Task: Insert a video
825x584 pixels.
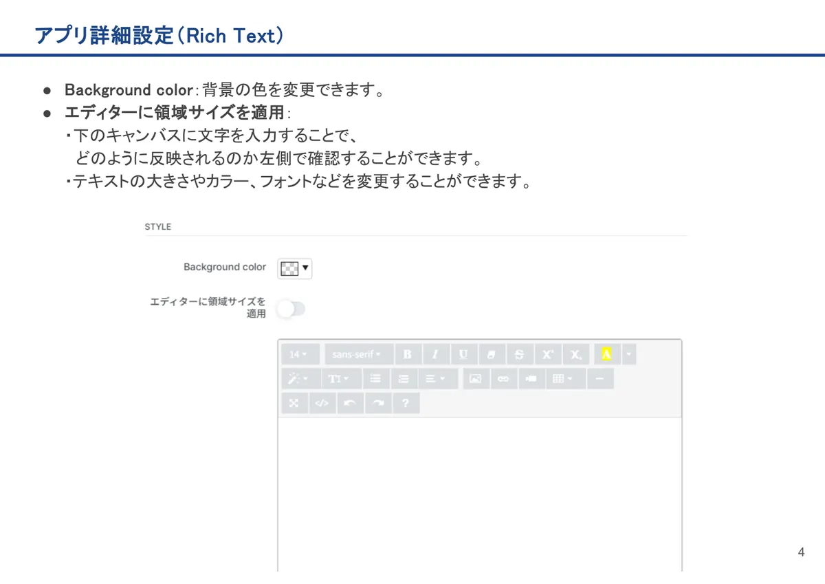Action: pyautogui.click(x=531, y=378)
